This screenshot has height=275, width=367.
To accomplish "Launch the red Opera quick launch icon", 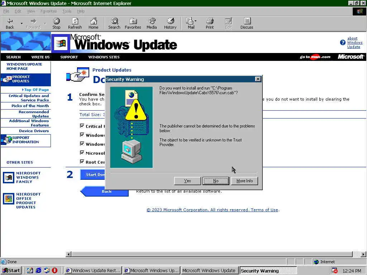I will [54, 271].
